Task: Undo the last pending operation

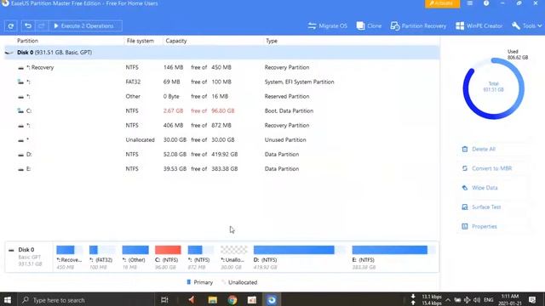Action: tap(28, 26)
